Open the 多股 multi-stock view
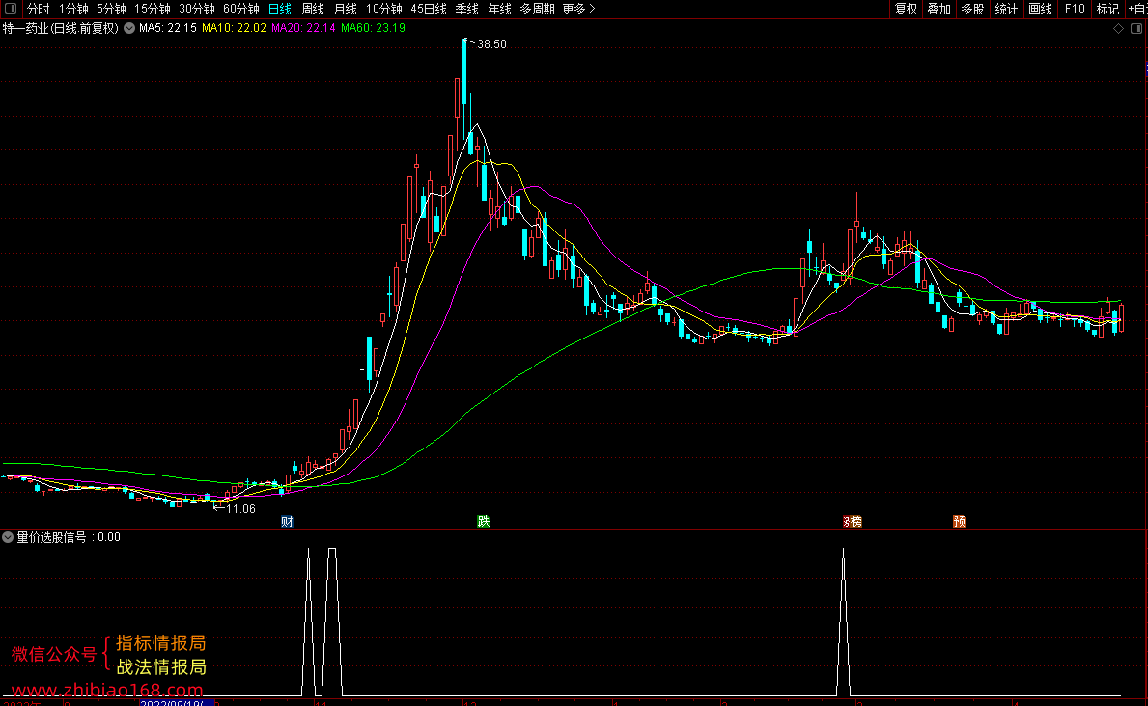 coord(973,9)
